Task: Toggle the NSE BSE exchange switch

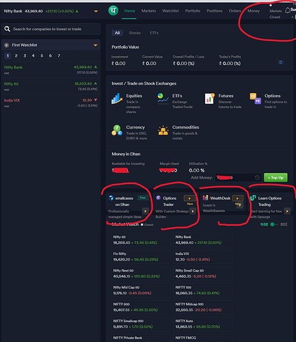Action: (273, 224)
